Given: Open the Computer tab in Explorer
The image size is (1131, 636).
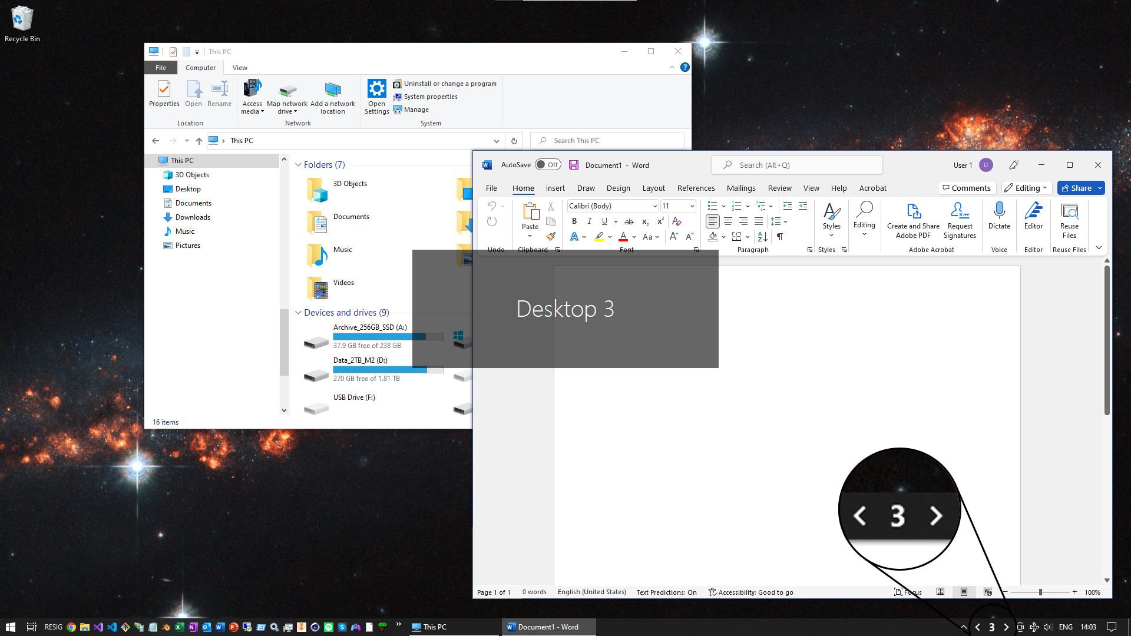Looking at the screenshot, I should [200, 67].
